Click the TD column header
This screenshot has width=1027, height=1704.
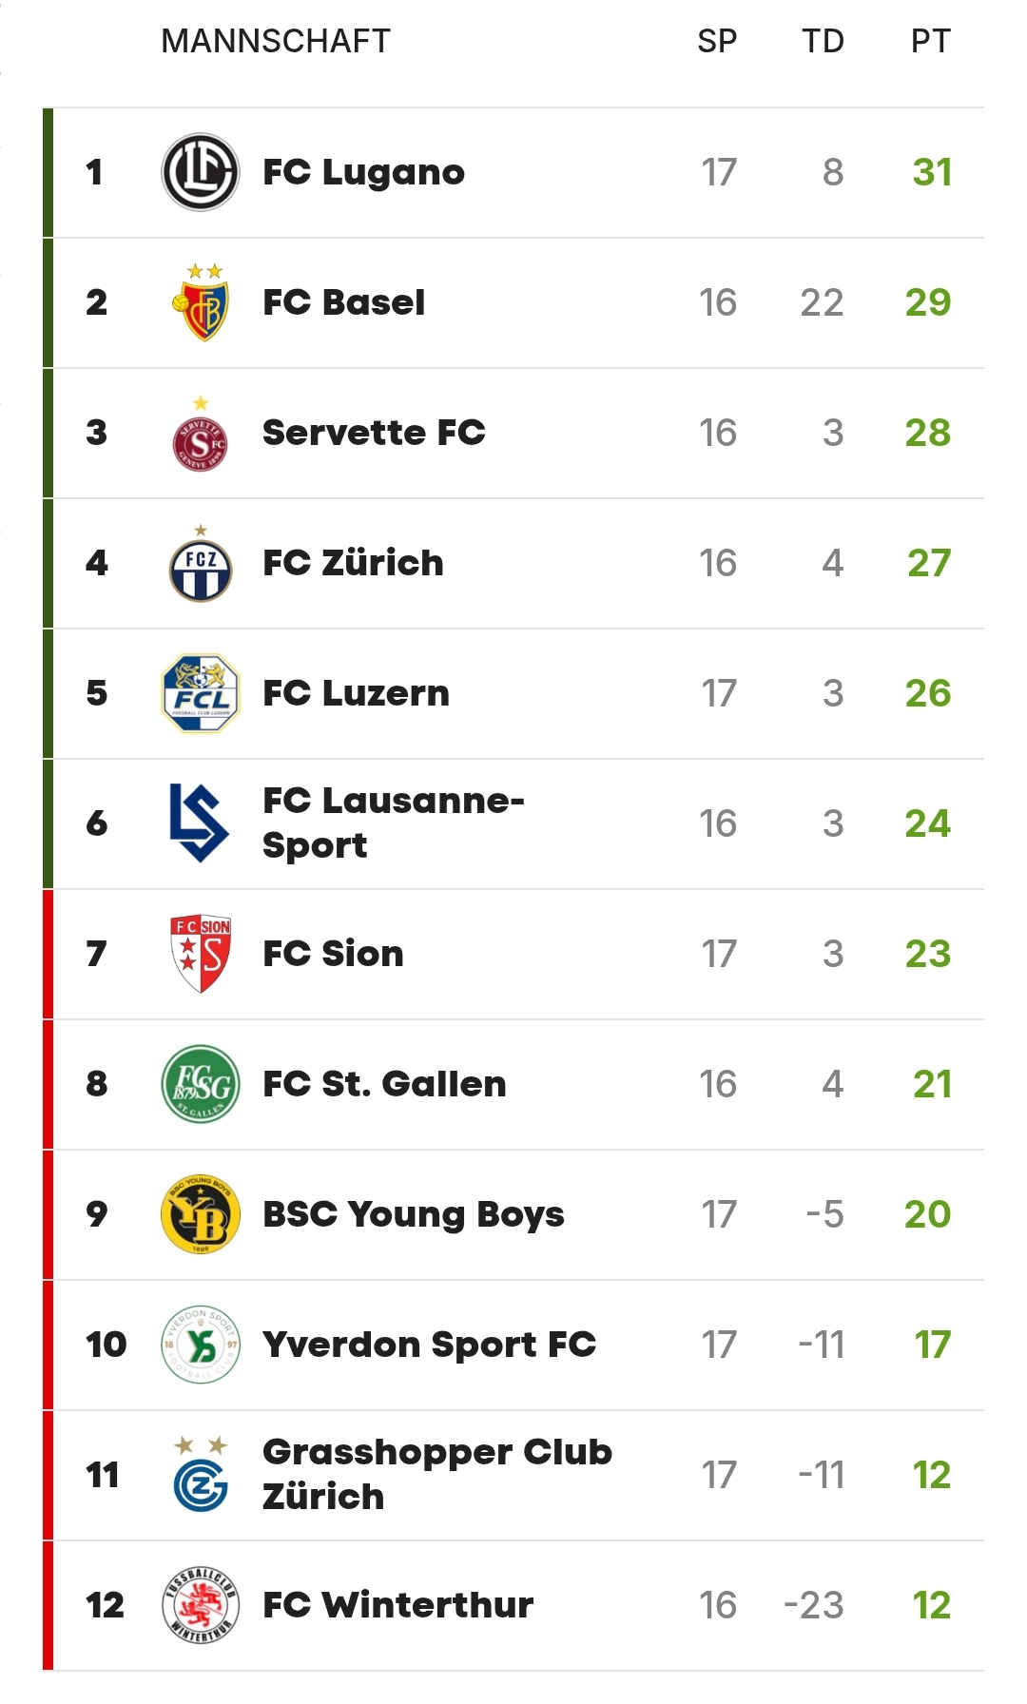pos(823,41)
